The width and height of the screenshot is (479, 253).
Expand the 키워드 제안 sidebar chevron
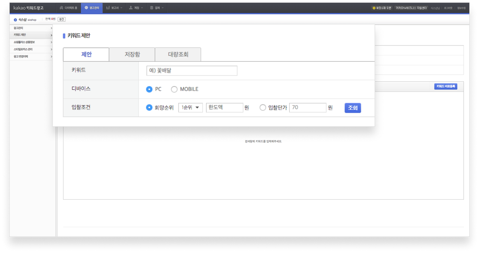(x=51, y=35)
